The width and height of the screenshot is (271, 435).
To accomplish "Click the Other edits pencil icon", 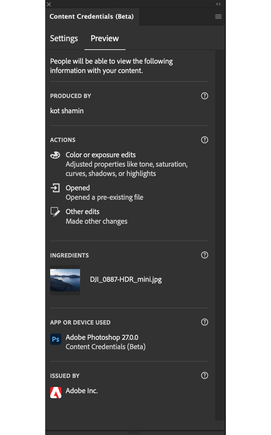I will (x=55, y=212).
